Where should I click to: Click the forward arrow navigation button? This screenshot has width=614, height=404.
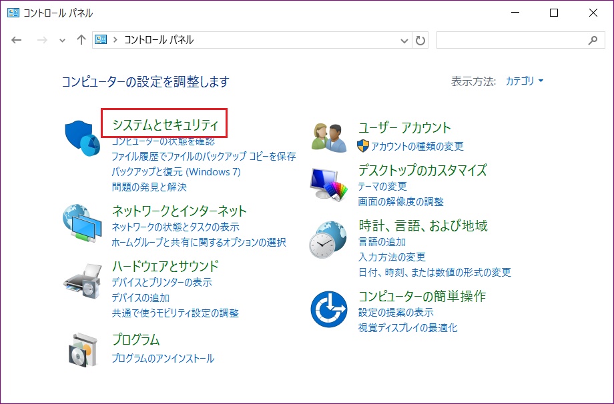coord(42,40)
